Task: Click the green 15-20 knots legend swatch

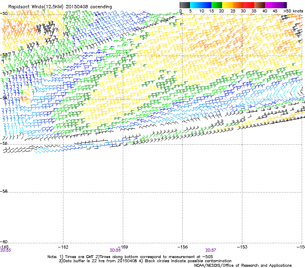Action: click(x=217, y=5)
